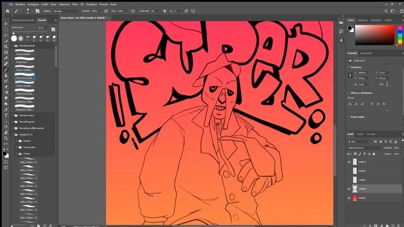Open the Filtro menu

74,4
